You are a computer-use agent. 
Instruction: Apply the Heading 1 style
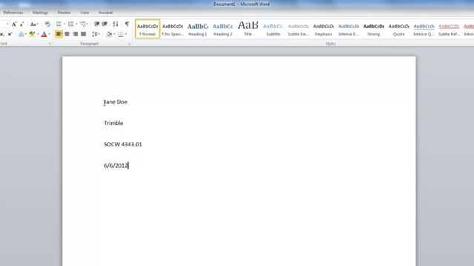point(198,29)
